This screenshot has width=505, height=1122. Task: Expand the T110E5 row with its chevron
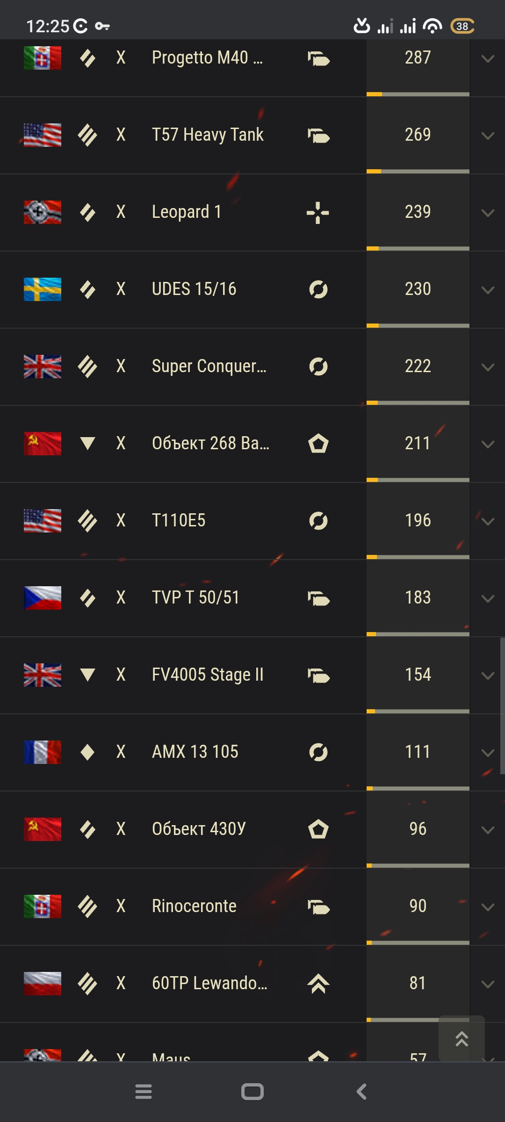pyautogui.click(x=488, y=522)
